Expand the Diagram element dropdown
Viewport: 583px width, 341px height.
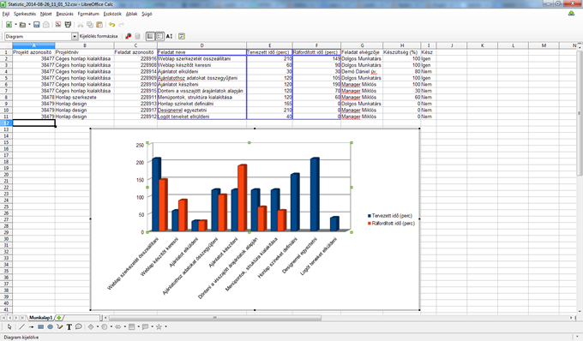coord(75,36)
